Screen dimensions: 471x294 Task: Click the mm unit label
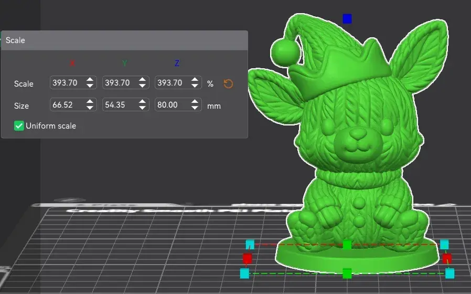click(214, 106)
